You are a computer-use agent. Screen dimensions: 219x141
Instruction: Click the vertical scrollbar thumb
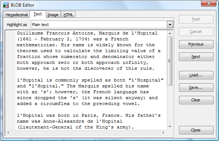pyautogui.click(x=170, y=61)
